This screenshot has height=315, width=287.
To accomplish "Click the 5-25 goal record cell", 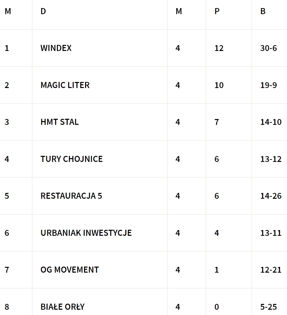I will pos(268,307).
